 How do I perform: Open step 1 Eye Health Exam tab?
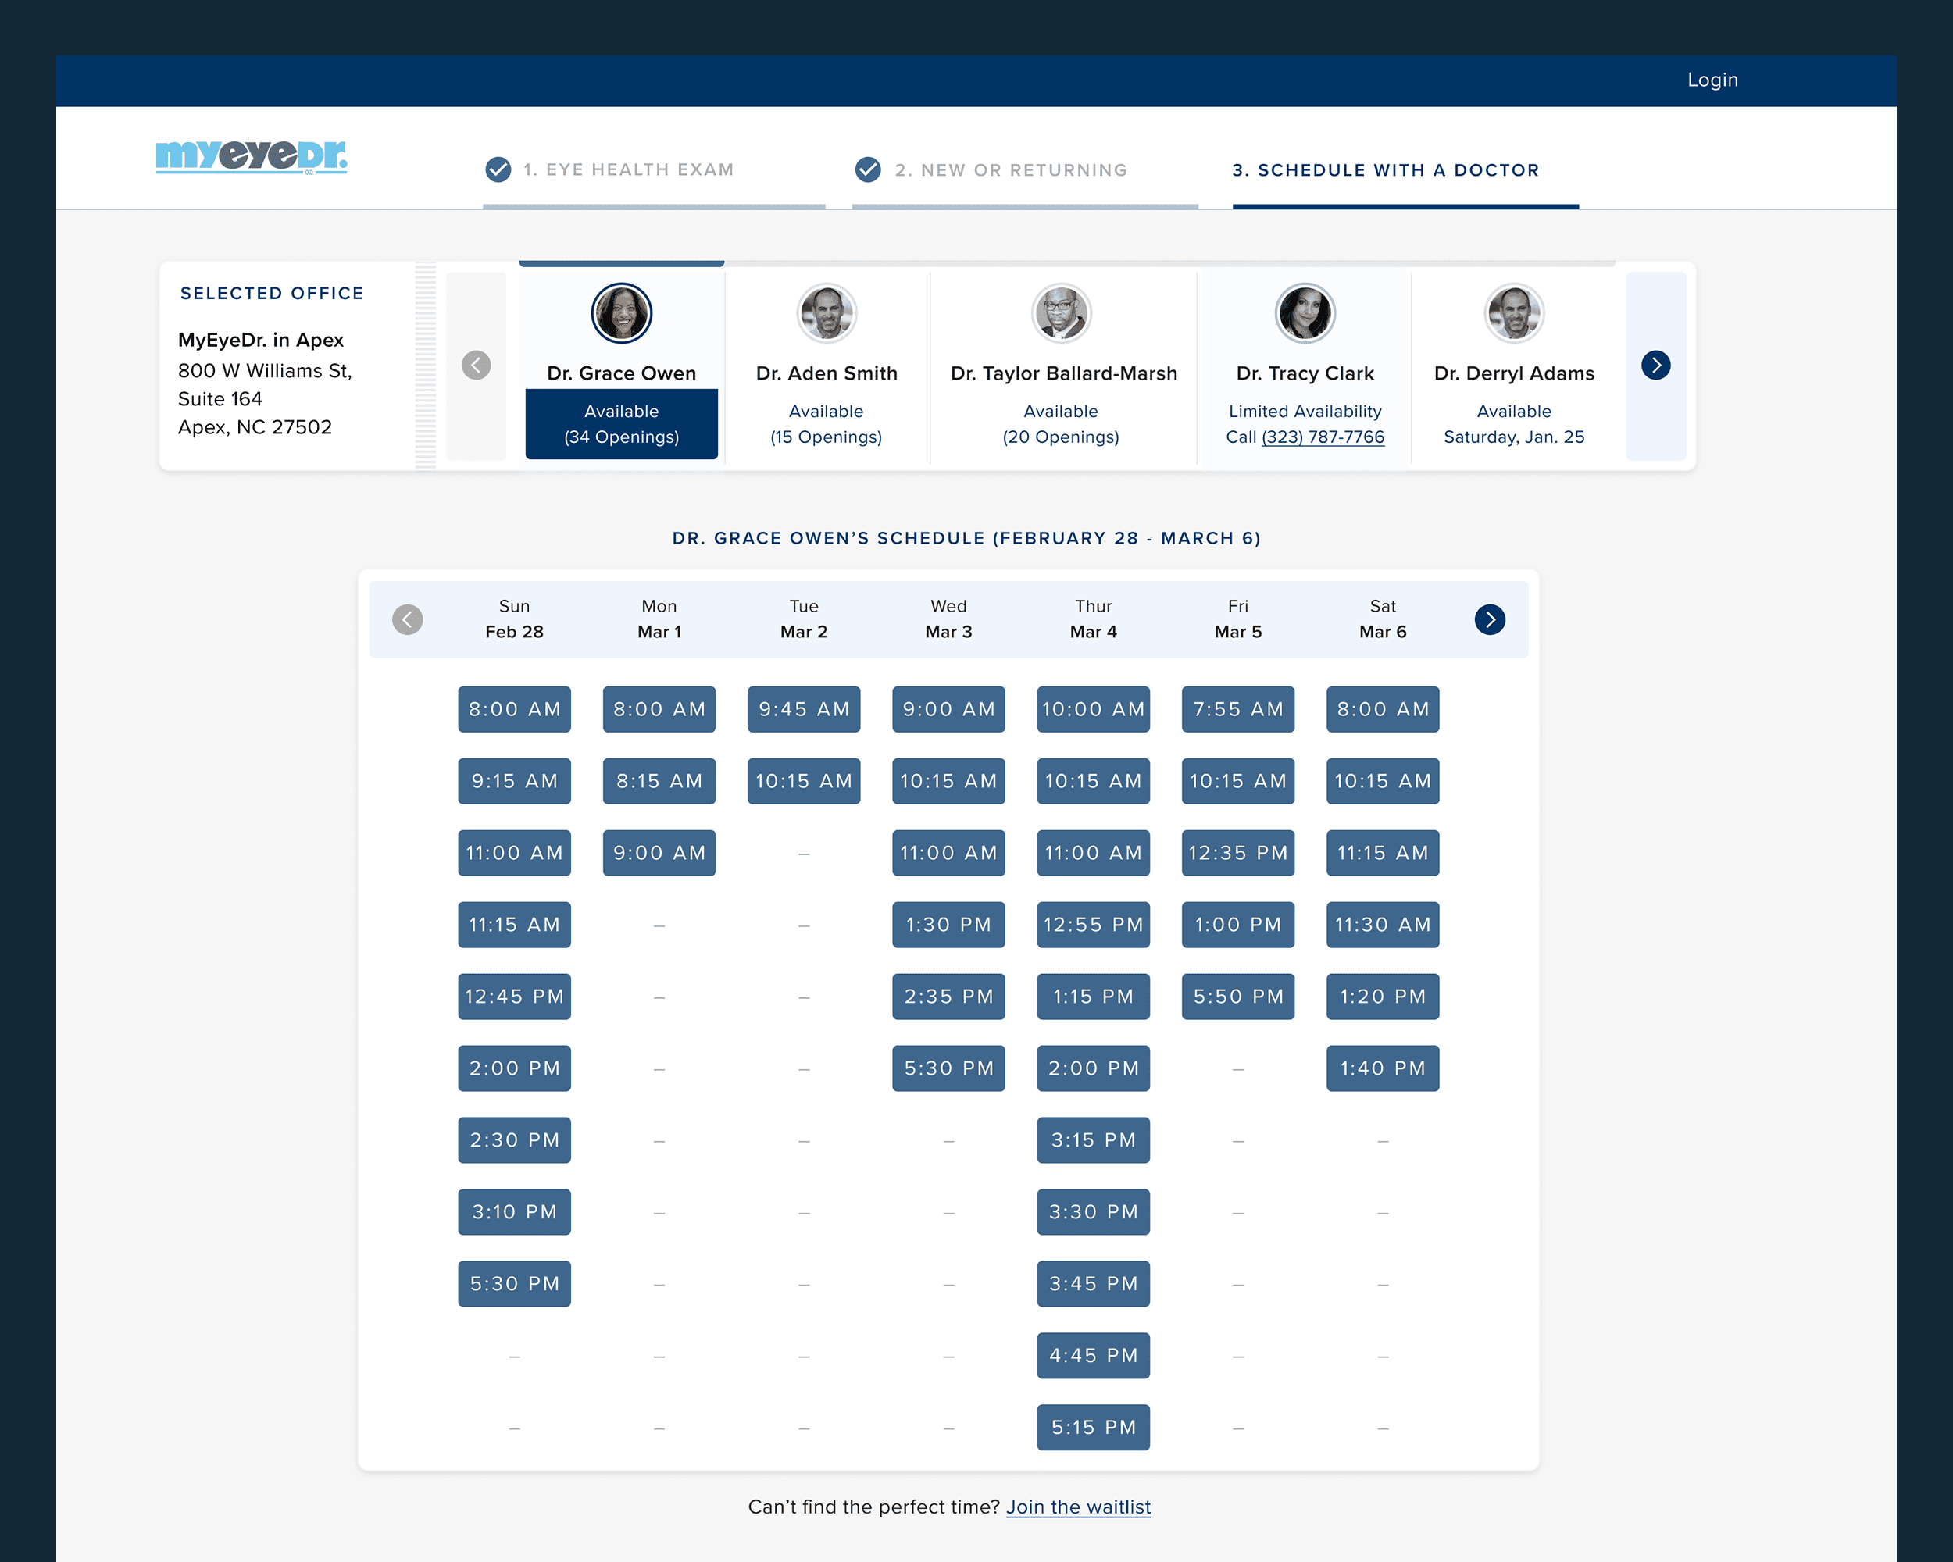point(629,169)
